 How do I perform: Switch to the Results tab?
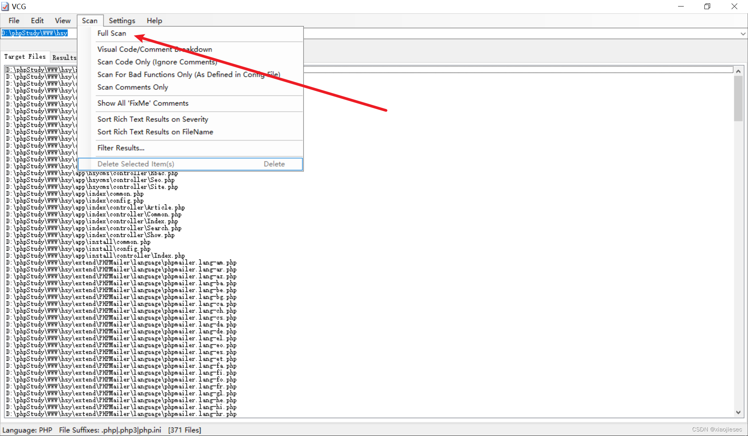64,57
